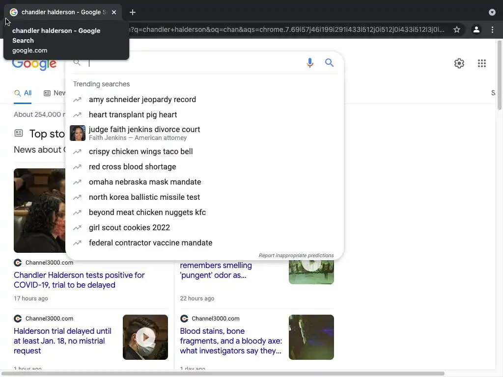Image resolution: width=503 pixels, height=377 pixels.
Task: Select crispy chicken wings taco bell suggestion
Action: coord(204,151)
